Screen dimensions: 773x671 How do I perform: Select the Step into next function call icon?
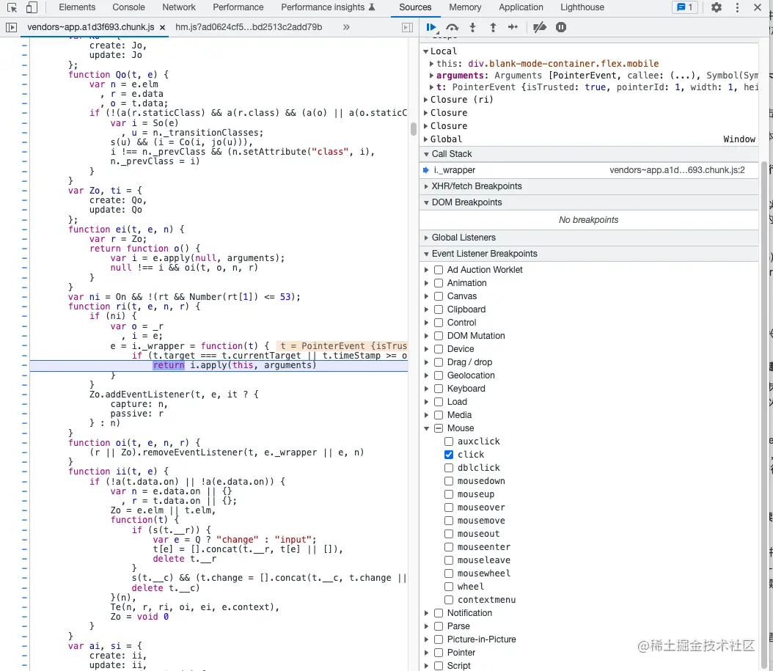(x=473, y=27)
